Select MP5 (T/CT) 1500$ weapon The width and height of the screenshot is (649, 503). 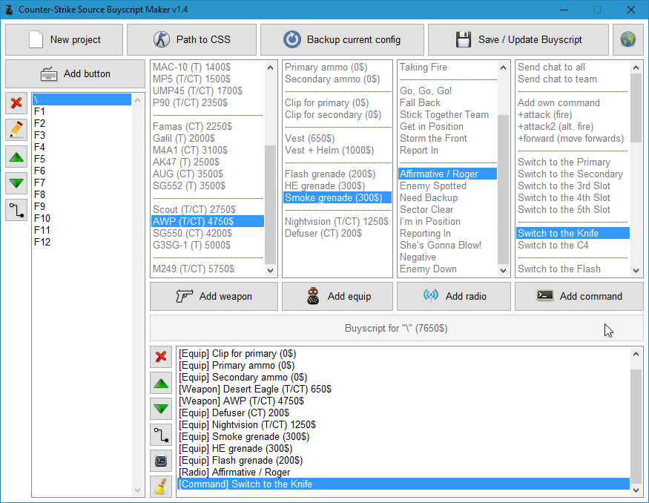point(208,79)
